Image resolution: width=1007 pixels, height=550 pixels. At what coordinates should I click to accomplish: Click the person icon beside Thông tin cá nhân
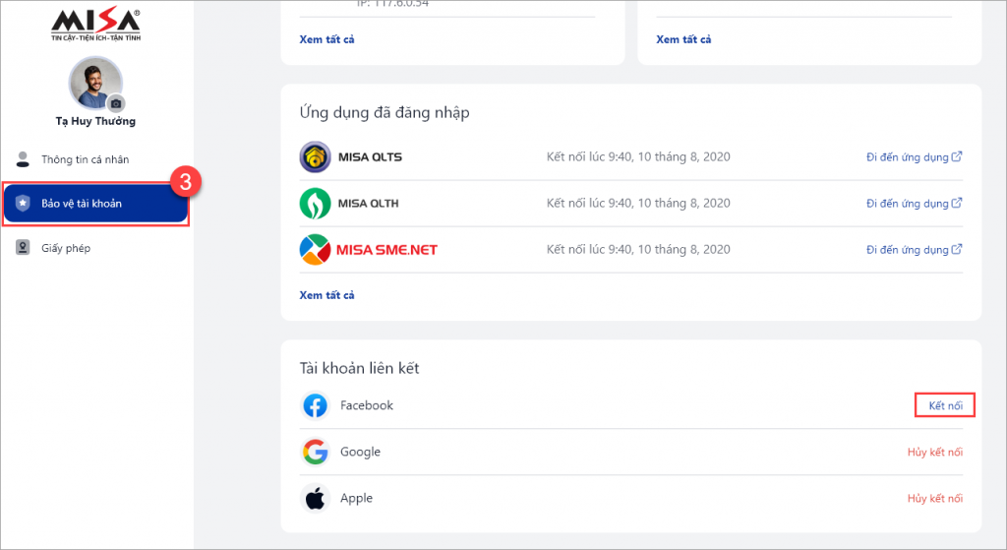coord(23,159)
